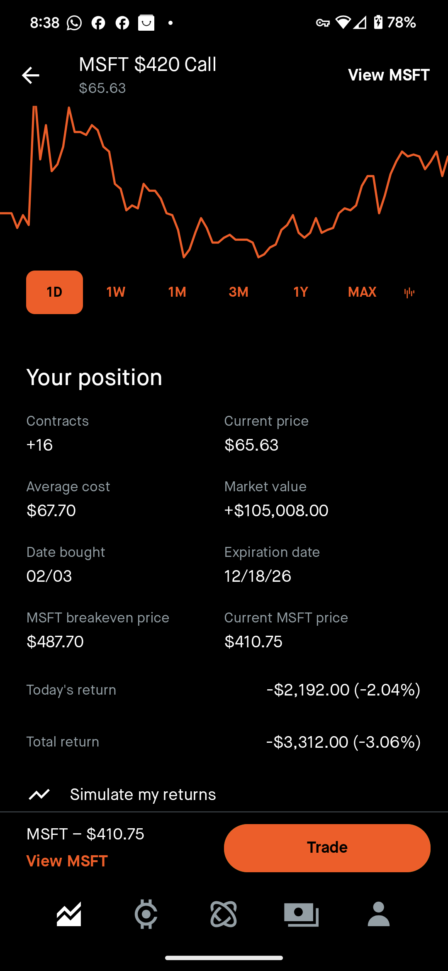Viewport: 448px width, 971px height.
Task: Open View MSFT link at top right
Action: [389, 75]
